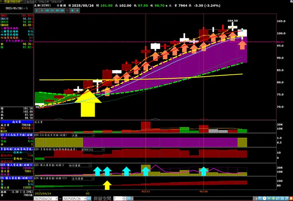Open the end date 2025/05/26 dropdown
The width and height of the screenshot is (293, 201).
click(85, 198)
